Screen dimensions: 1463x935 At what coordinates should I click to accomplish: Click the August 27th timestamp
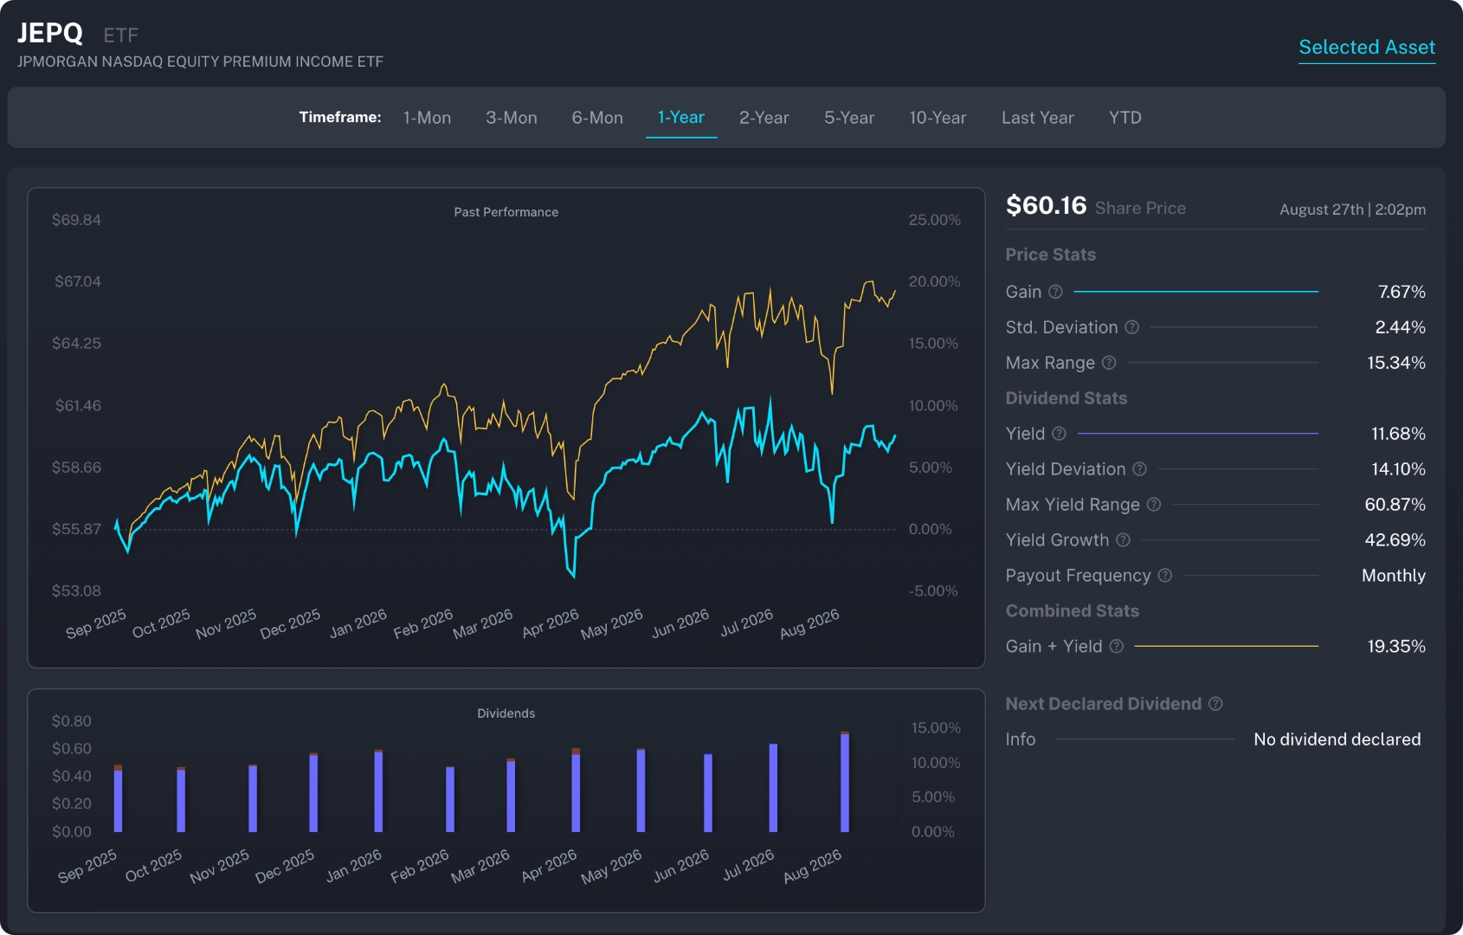pyautogui.click(x=1352, y=210)
